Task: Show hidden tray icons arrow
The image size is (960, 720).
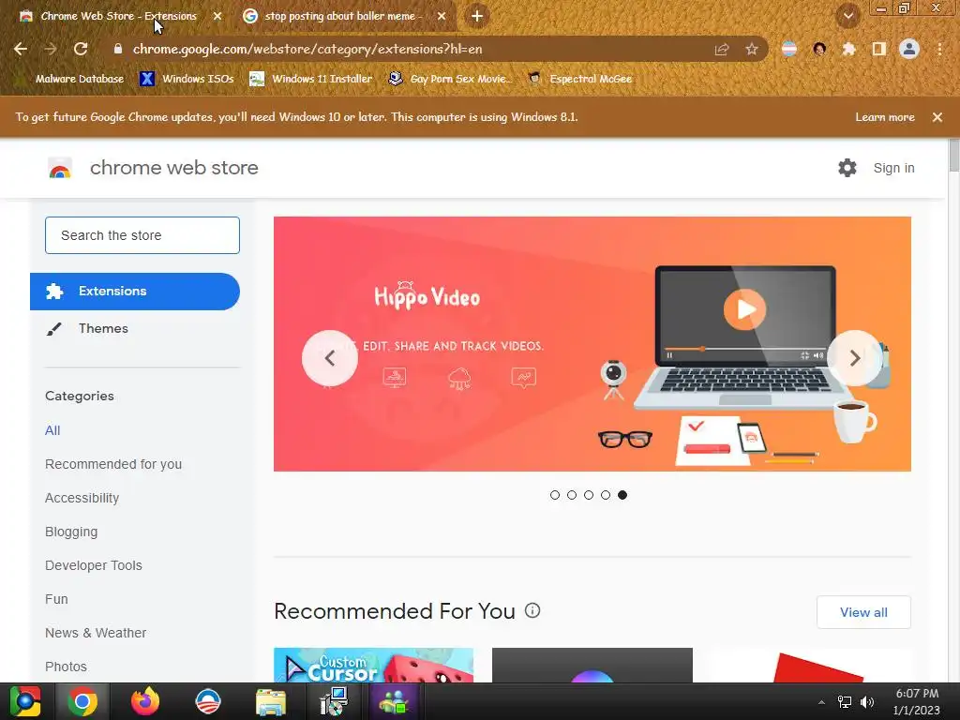Action: [821, 702]
